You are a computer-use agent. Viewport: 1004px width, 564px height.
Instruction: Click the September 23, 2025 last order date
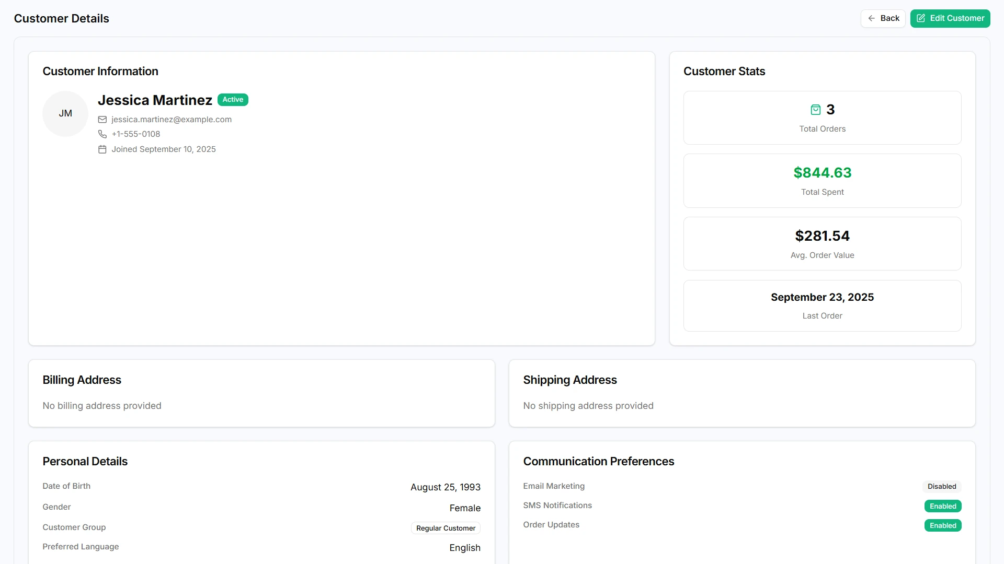(822, 297)
